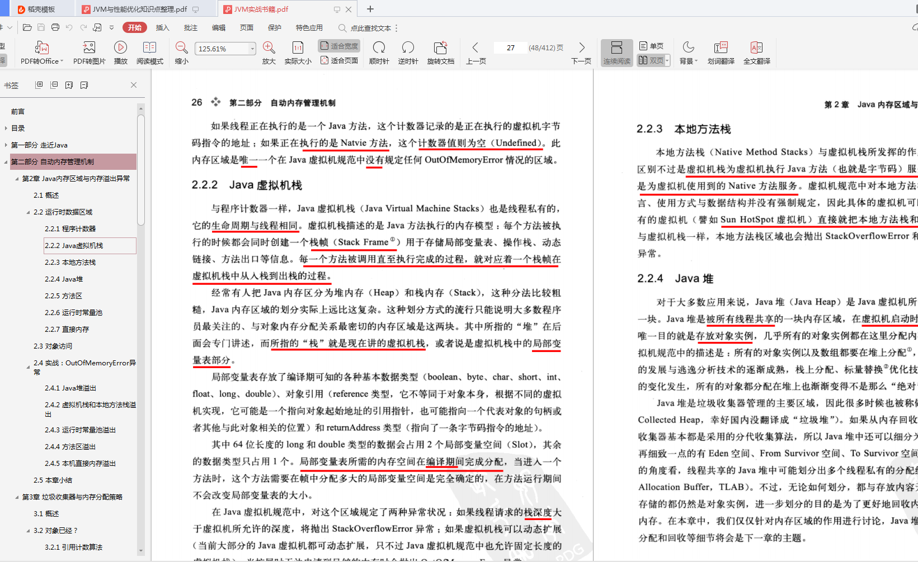
Task: Click the print icon
Action: coord(55,27)
